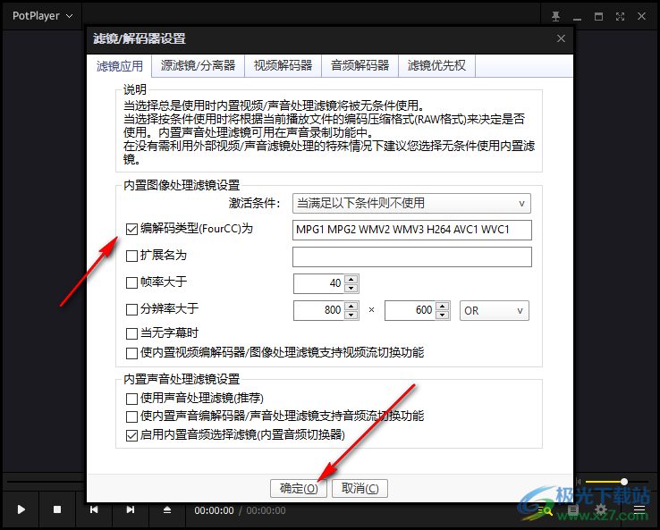Click the yellow volume slider

(x=608, y=482)
